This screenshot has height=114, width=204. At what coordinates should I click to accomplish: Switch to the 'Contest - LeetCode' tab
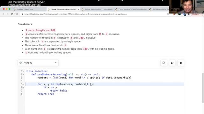tap(25, 9)
